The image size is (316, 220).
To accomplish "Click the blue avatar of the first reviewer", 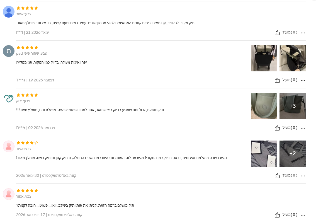I will 9,12.
